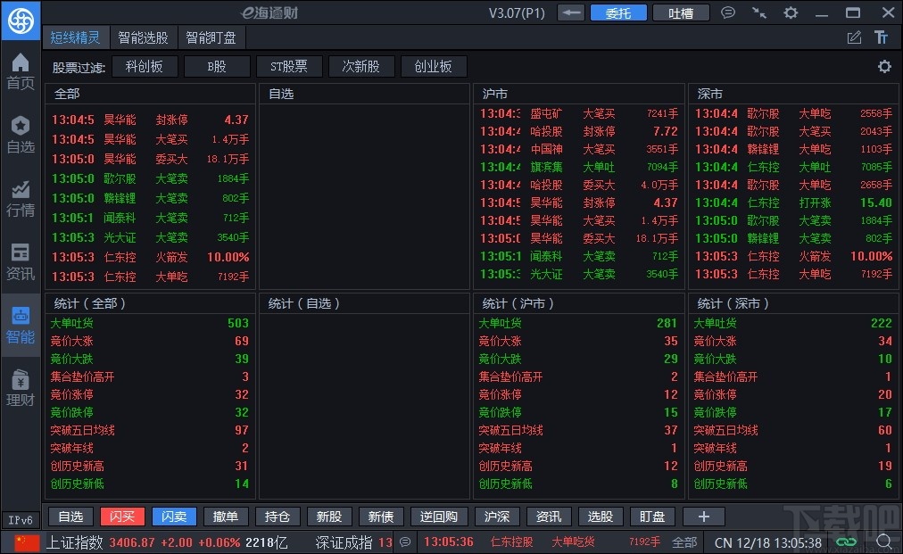Screen dimensions: 903x554
Task: Toggle the 科创板 stock filter
Action: point(145,66)
